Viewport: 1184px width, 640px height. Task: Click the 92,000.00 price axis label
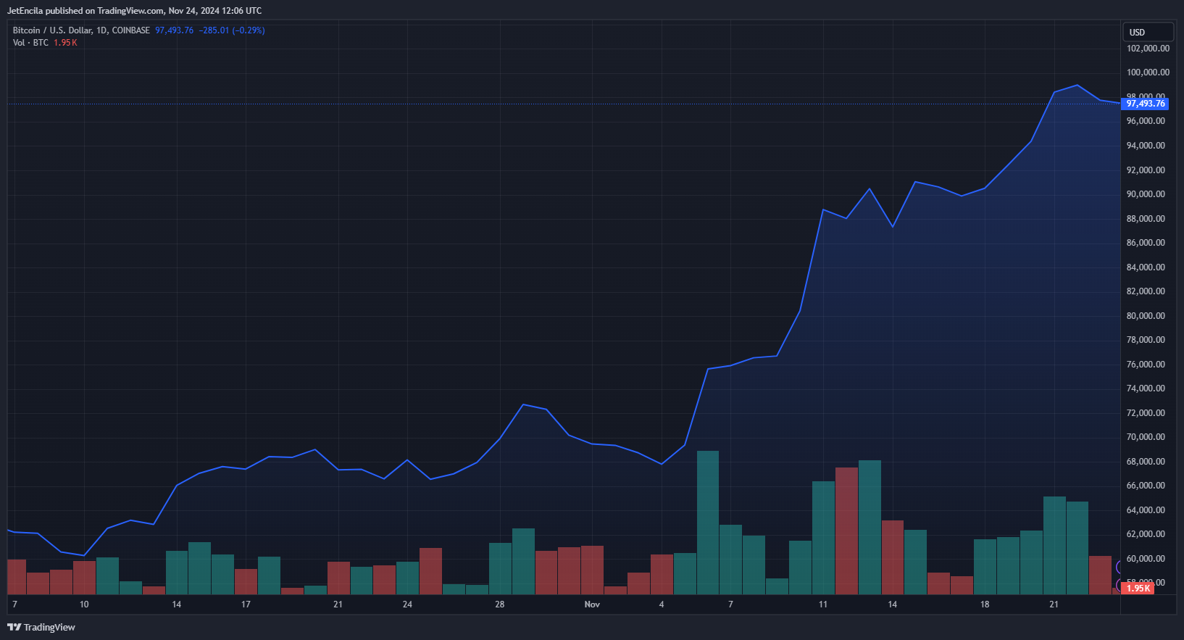1146,170
